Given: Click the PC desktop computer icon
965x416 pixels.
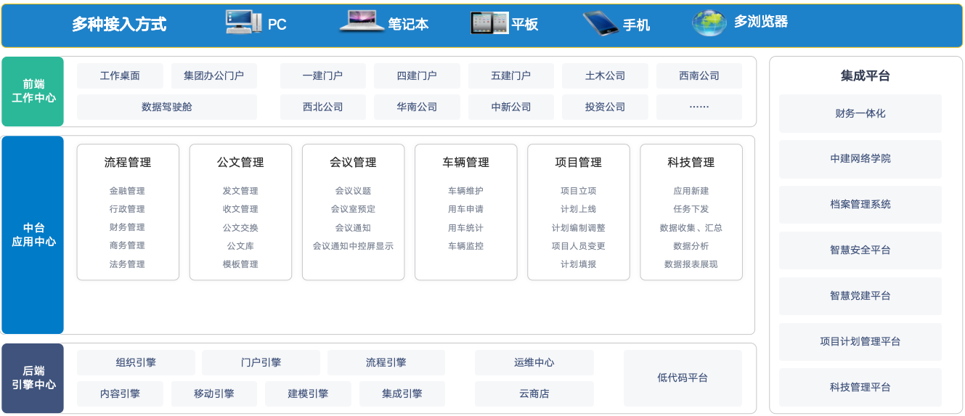Looking at the screenshot, I should tap(244, 23).
